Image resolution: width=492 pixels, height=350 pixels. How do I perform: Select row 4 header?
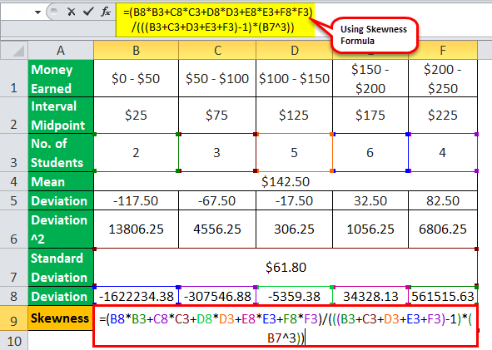[x=14, y=182]
